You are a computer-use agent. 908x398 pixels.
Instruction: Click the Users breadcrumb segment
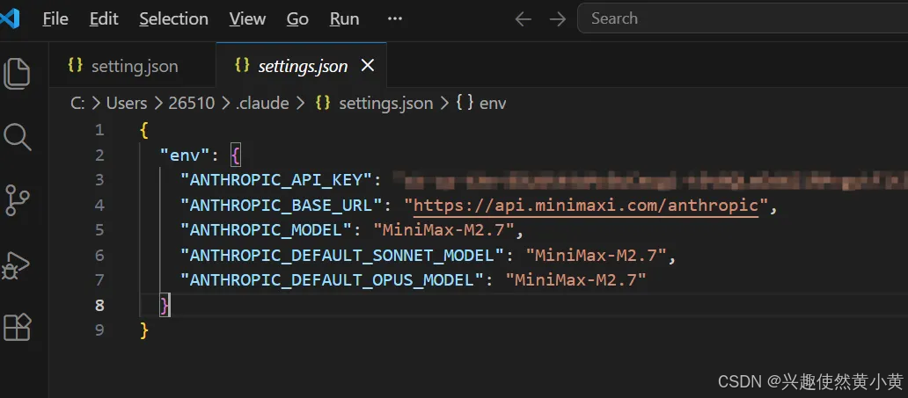(126, 104)
